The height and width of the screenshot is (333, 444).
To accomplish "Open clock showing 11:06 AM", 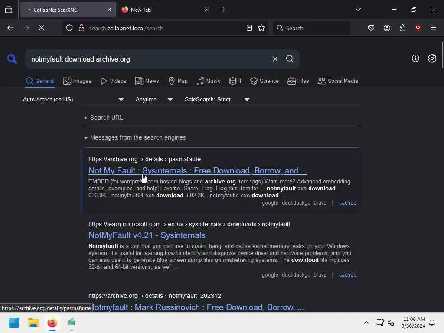I will pyautogui.click(x=414, y=323).
